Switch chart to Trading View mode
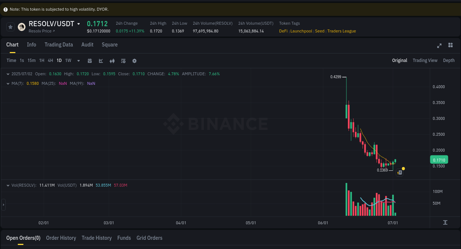This screenshot has width=461, height=249. pyautogui.click(x=425, y=60)
